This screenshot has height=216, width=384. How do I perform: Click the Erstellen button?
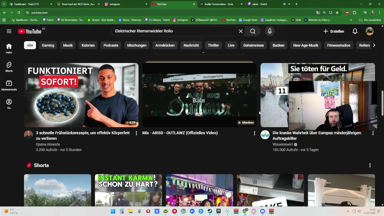pos(334,31)
